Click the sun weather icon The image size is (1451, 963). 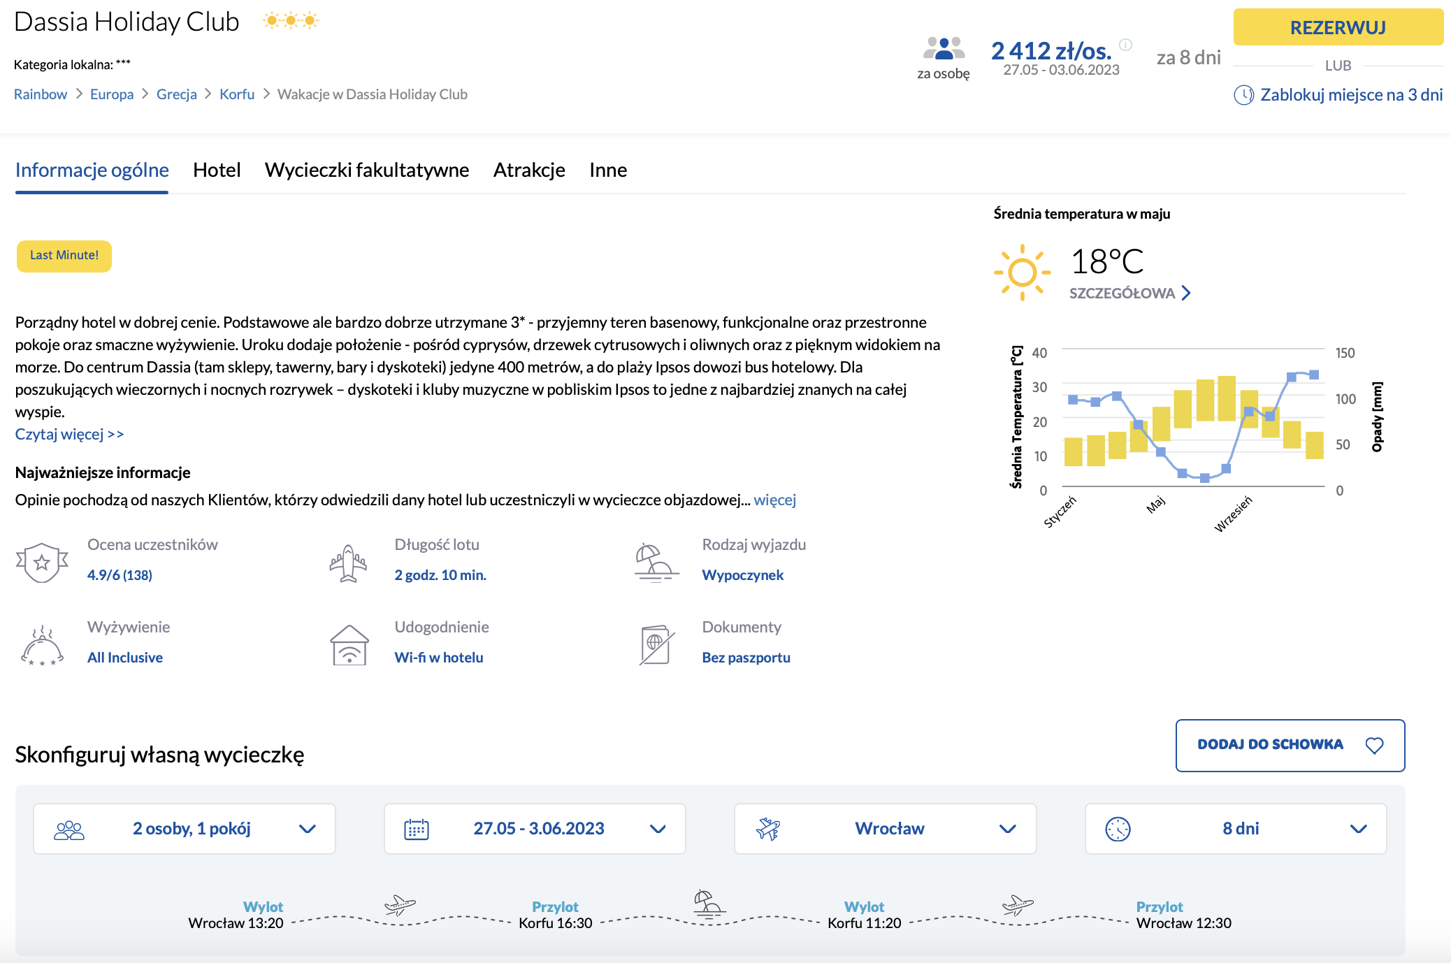click(x=1022, y=273)
